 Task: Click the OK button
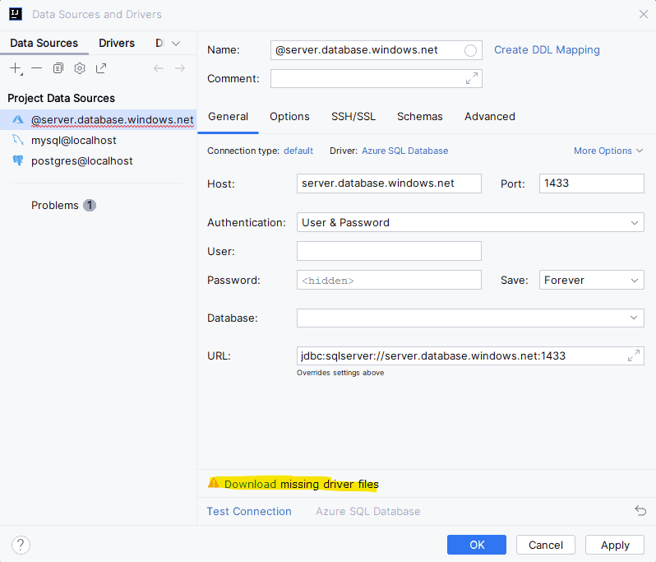click(477, 545)
